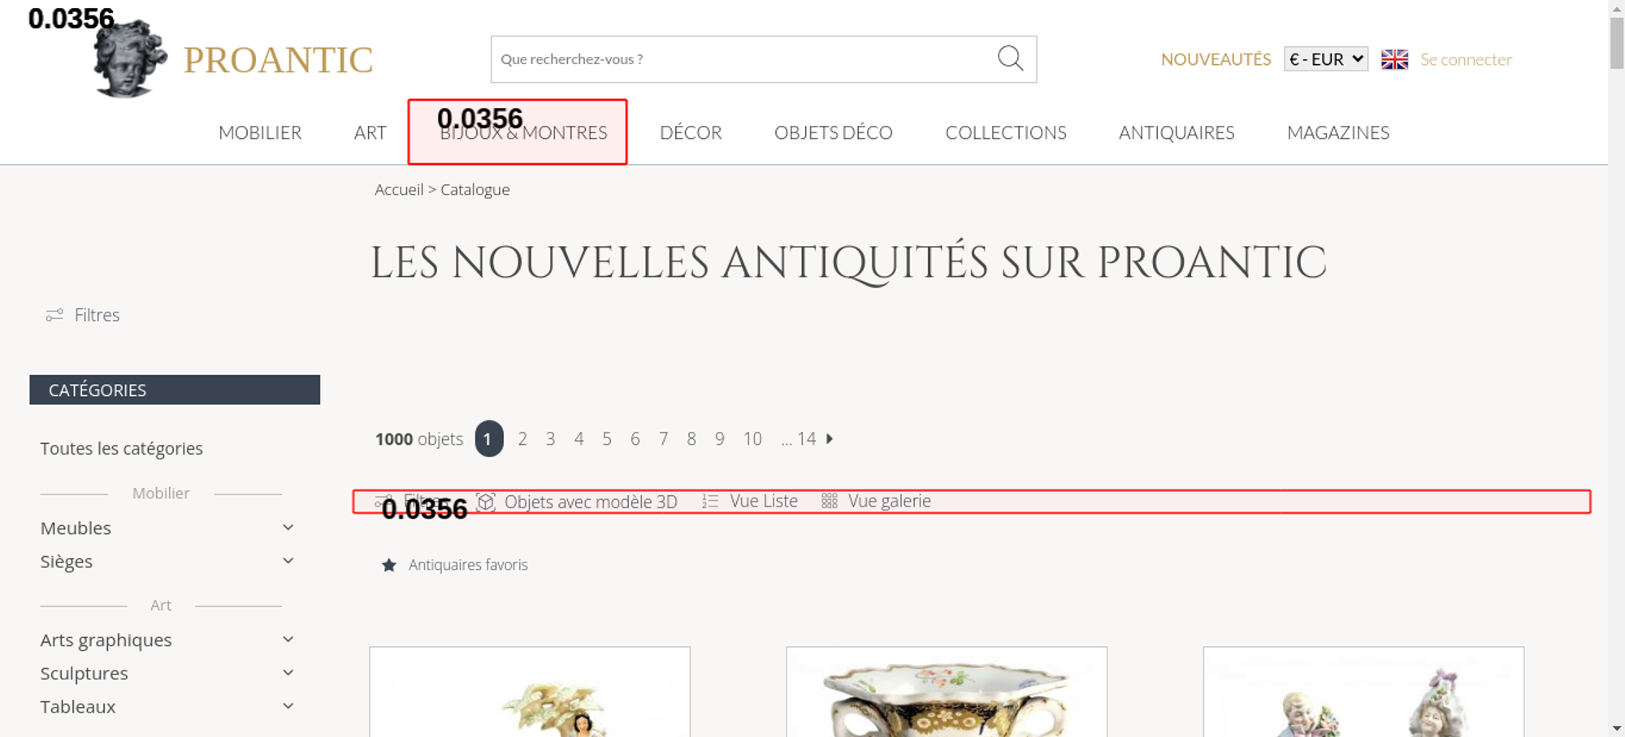The image size is (1625, 737).
Task: Click the magnifying glass search icon
Action: [1010, 58]
